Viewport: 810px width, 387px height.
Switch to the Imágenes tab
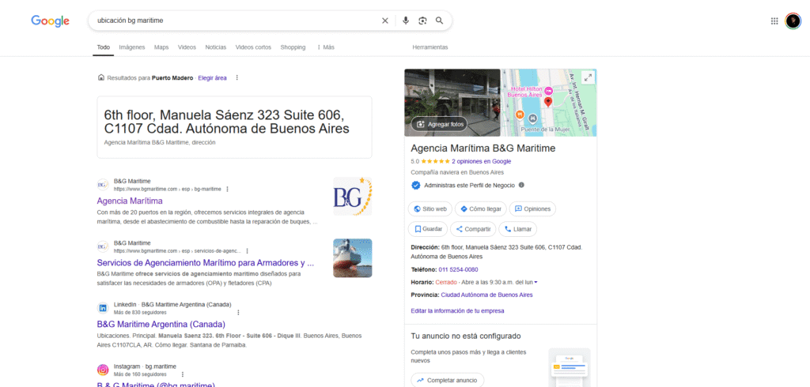[x=132, y=47]
